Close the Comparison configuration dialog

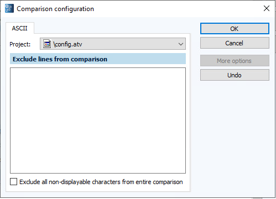(267, 8)
